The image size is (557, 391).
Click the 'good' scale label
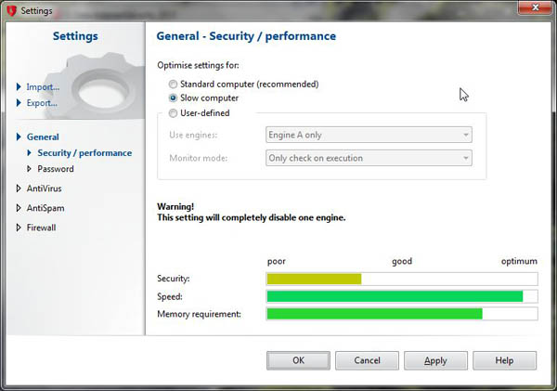[402, 261]
